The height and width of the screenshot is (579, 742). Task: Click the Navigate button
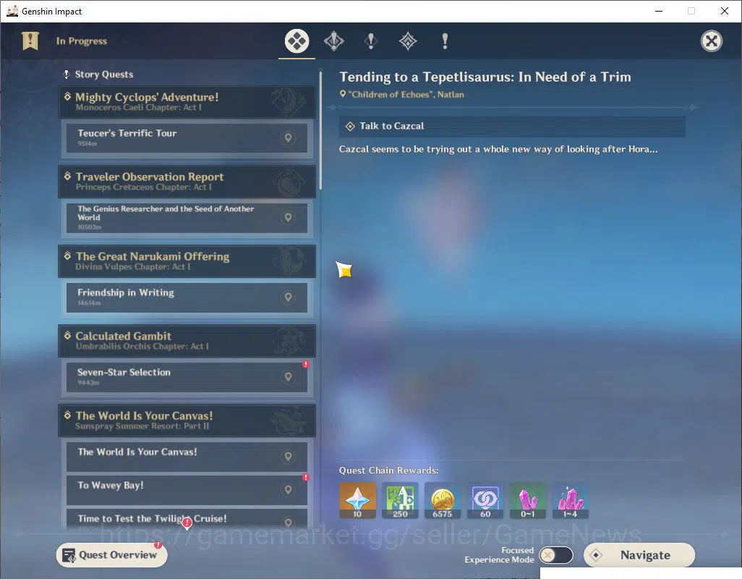(639, 555)
